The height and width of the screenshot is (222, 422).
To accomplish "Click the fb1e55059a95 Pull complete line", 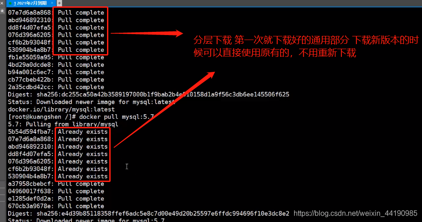I will (x=56, y=57).
